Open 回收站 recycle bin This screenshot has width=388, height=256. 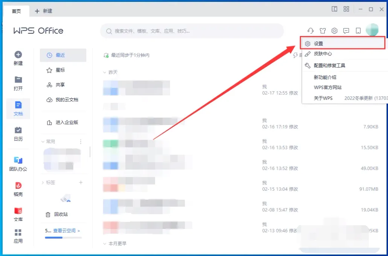[x=57, y=214]
